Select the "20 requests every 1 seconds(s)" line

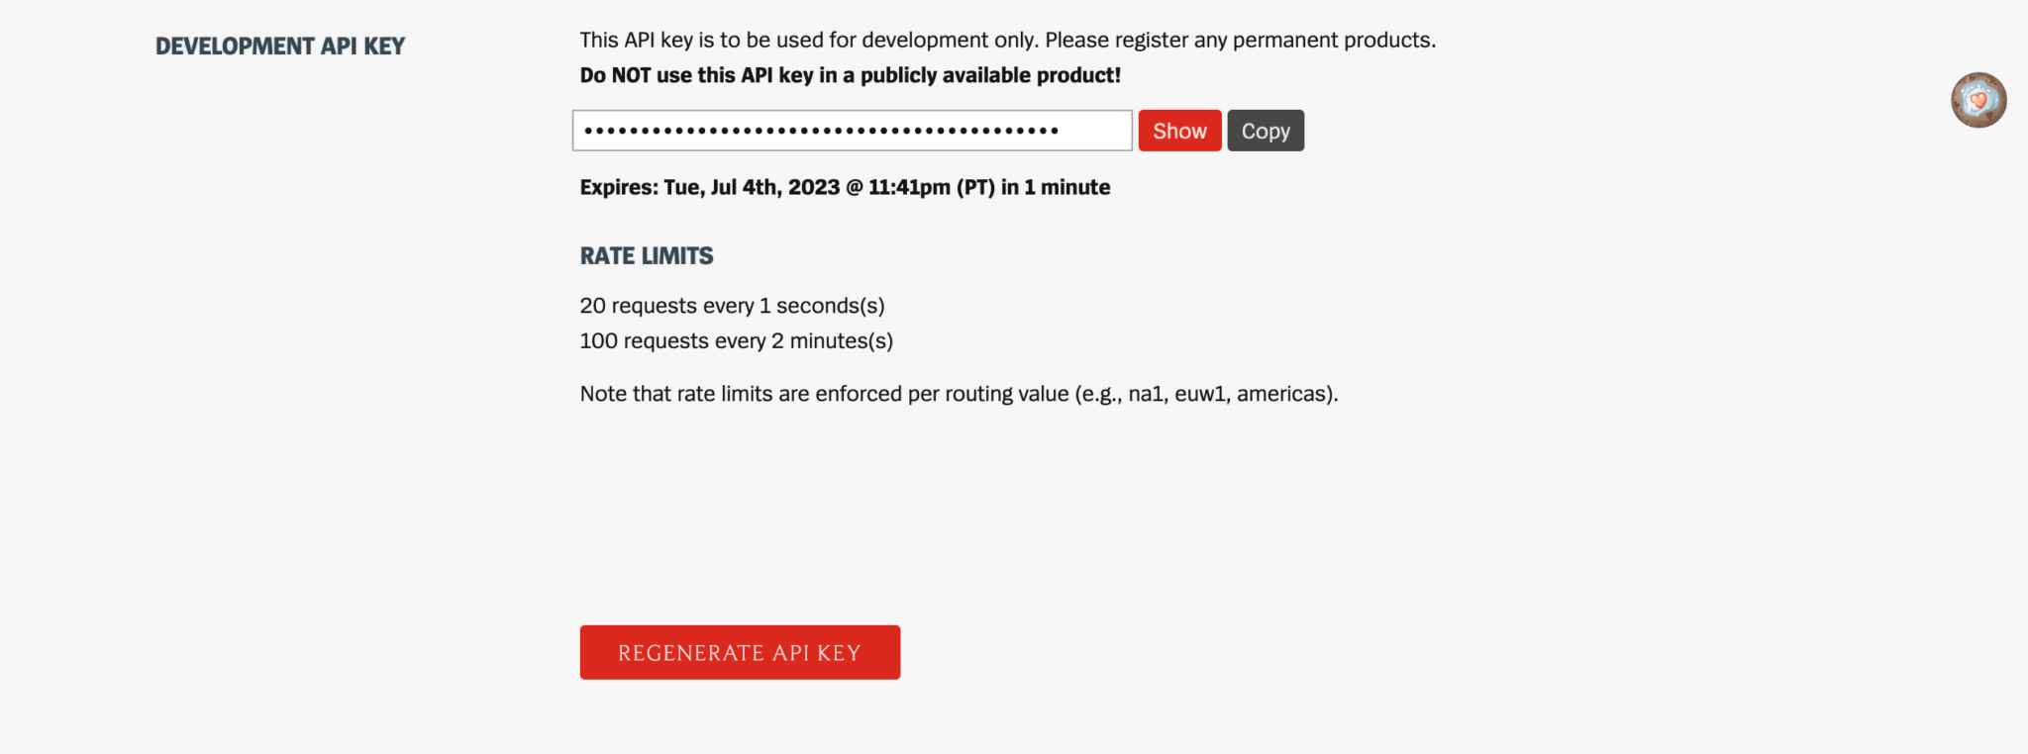pos(732,306)
